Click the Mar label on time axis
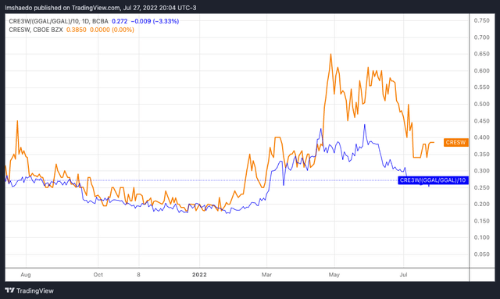Screen dimensions: 500x299 [x=266, y=275]
